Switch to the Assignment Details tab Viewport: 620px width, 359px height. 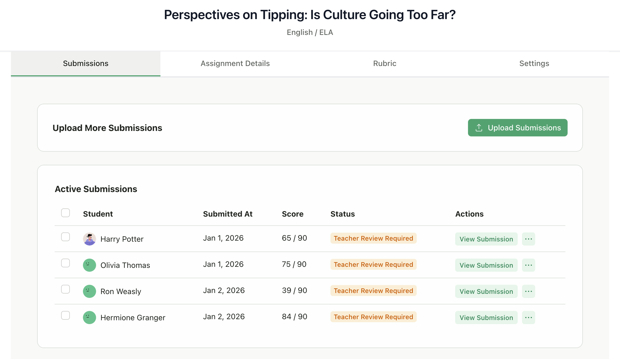tap(235, 63)
